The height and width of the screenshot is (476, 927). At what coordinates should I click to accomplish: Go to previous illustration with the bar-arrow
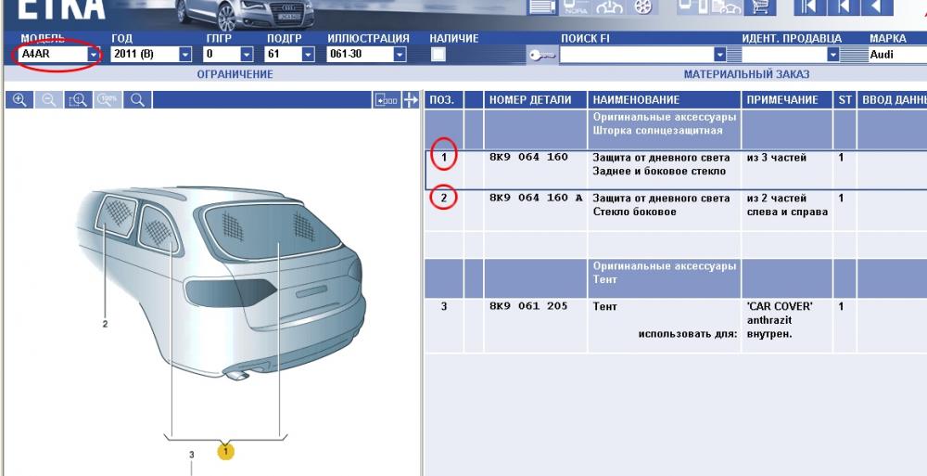coord(842,7)
